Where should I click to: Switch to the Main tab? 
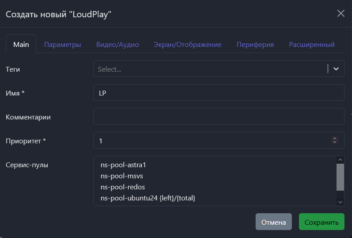click(x=21, y=44)
